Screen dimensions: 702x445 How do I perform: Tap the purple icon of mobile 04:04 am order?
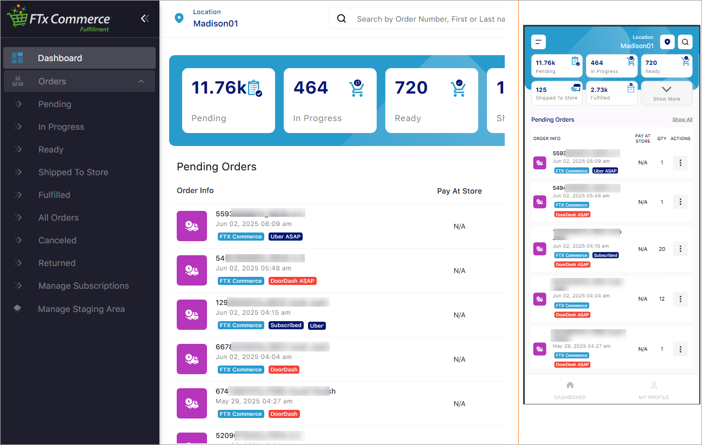pyautogui.click(x=539, y=299)
